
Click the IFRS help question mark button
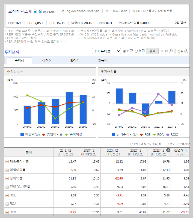167,51
